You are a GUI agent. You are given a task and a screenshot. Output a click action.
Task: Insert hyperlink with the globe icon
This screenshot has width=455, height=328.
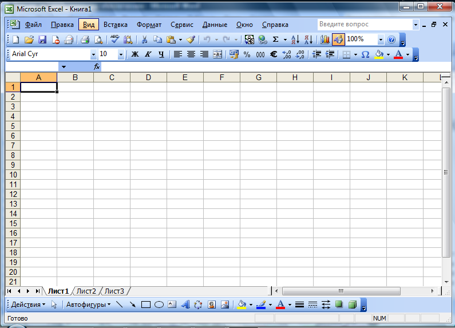[x=262, y=39]
